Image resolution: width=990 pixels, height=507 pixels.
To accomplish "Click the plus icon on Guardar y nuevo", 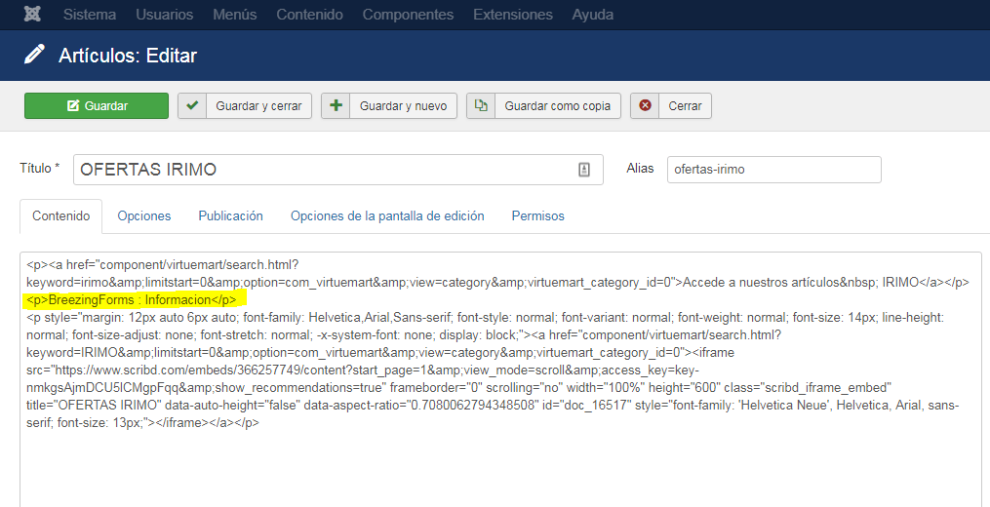I will pos(336,105).
